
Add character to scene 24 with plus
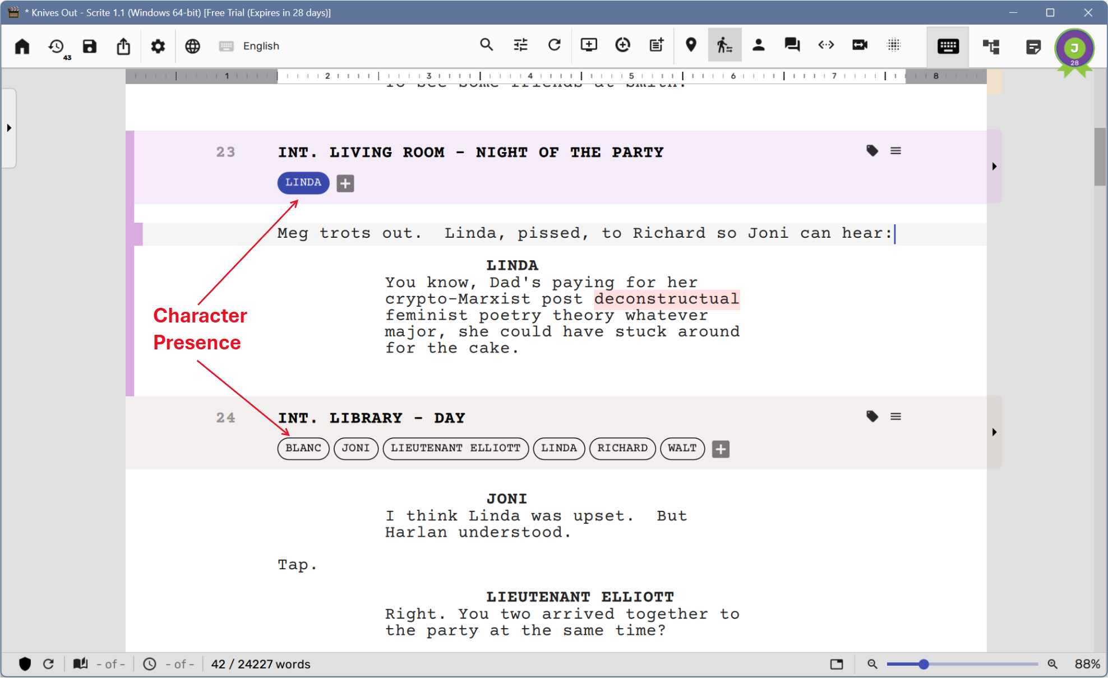(x=721, y=449)
